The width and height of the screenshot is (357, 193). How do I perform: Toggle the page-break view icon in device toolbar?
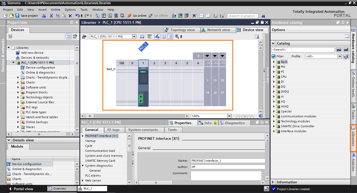tap(164, 37)
